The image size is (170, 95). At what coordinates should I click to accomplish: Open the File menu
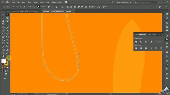pos(14,2)
